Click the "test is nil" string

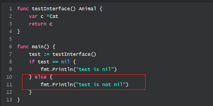(x=95, y=70)
